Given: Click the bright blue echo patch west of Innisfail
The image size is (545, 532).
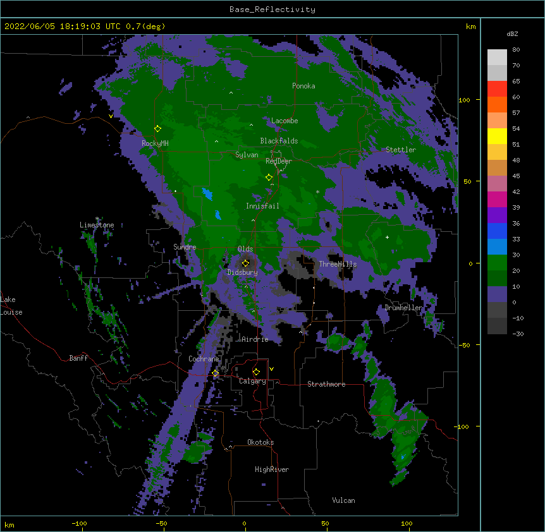Looking at the screenshot, I should [x=207, y=194].
